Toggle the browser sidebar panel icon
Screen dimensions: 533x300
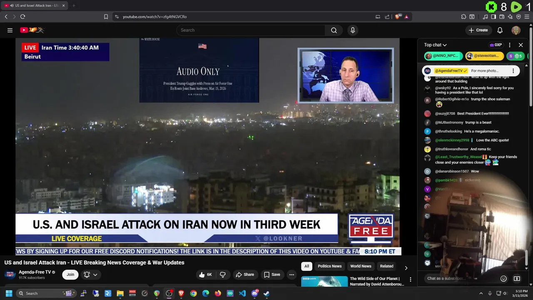click(493, 17)
